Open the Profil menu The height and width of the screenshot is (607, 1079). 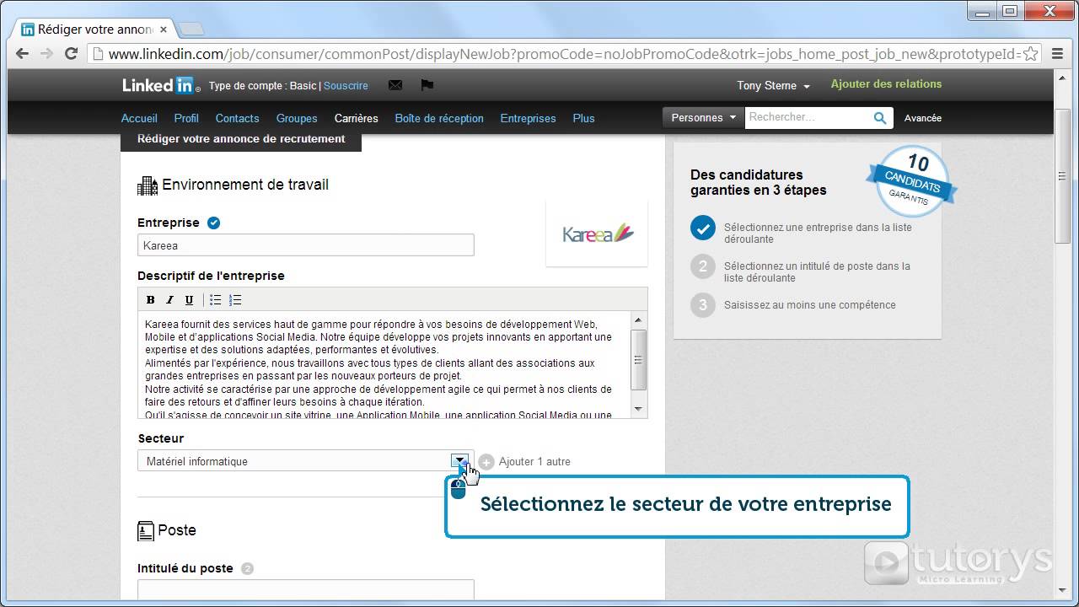tap(186, 118)
